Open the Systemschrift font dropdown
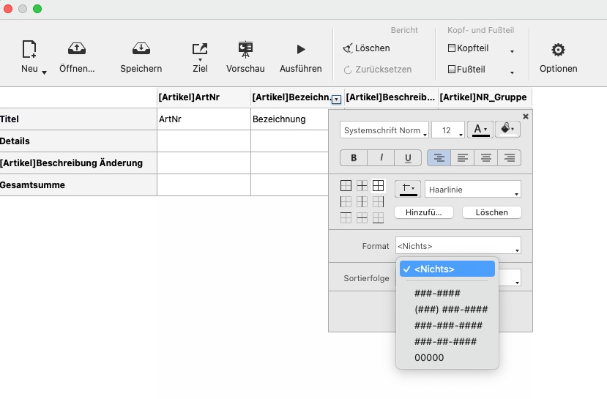The height and width of the screenshot is (399, 607). click(384, 130)
